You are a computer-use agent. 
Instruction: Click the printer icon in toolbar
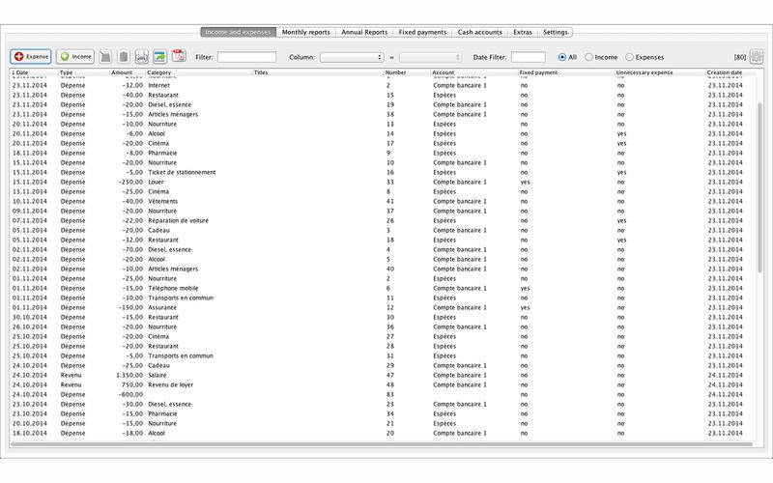point(141,57)
